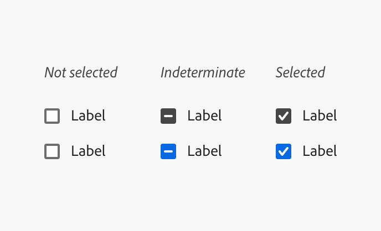Uncheck the dark gray selected checkbox

click(x=284, y=116)
